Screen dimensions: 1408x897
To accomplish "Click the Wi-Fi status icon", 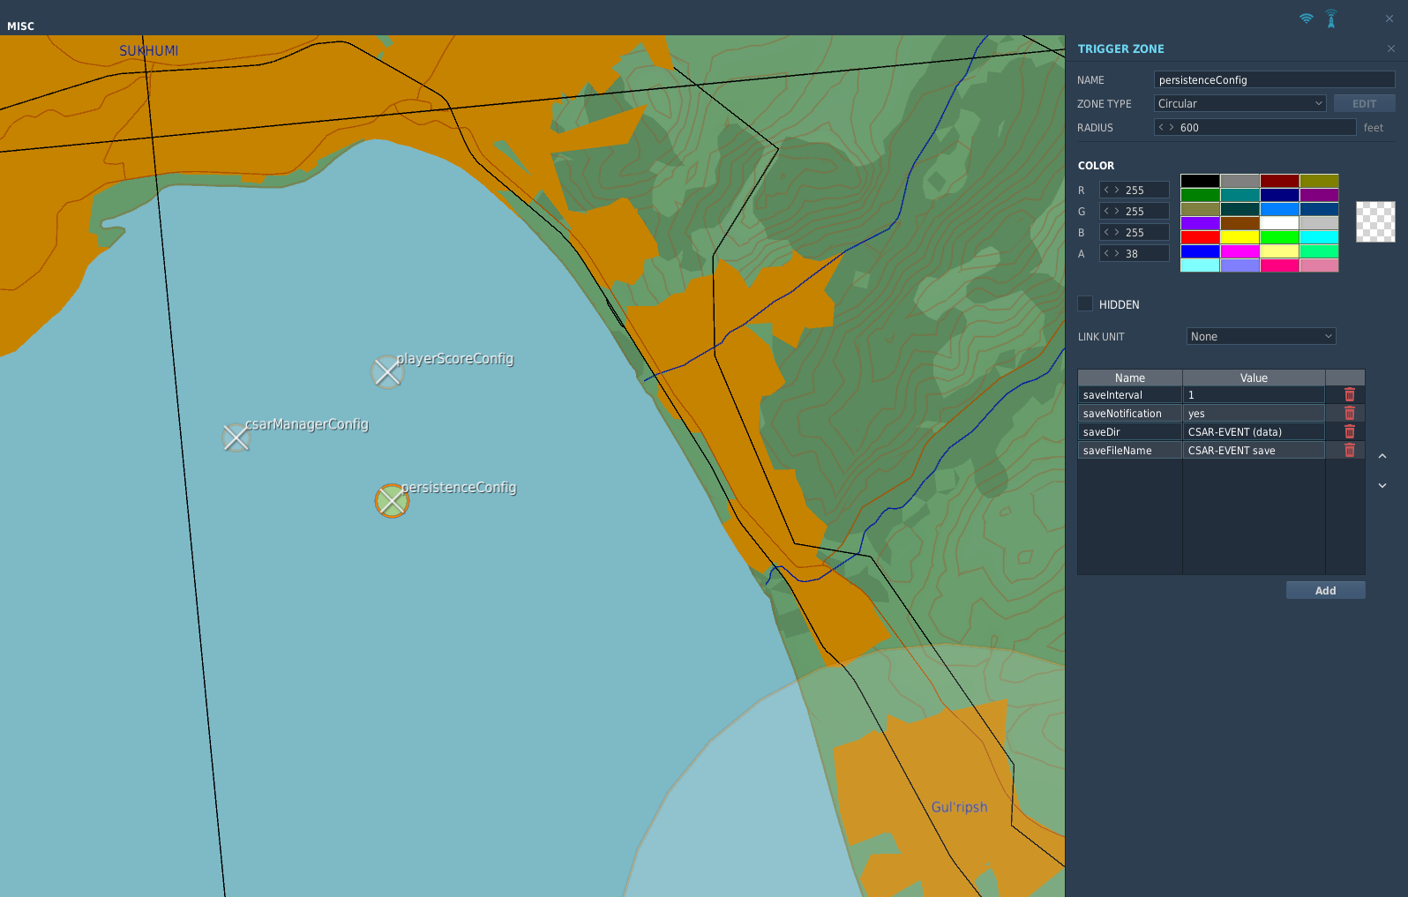I will (1307, 19).
